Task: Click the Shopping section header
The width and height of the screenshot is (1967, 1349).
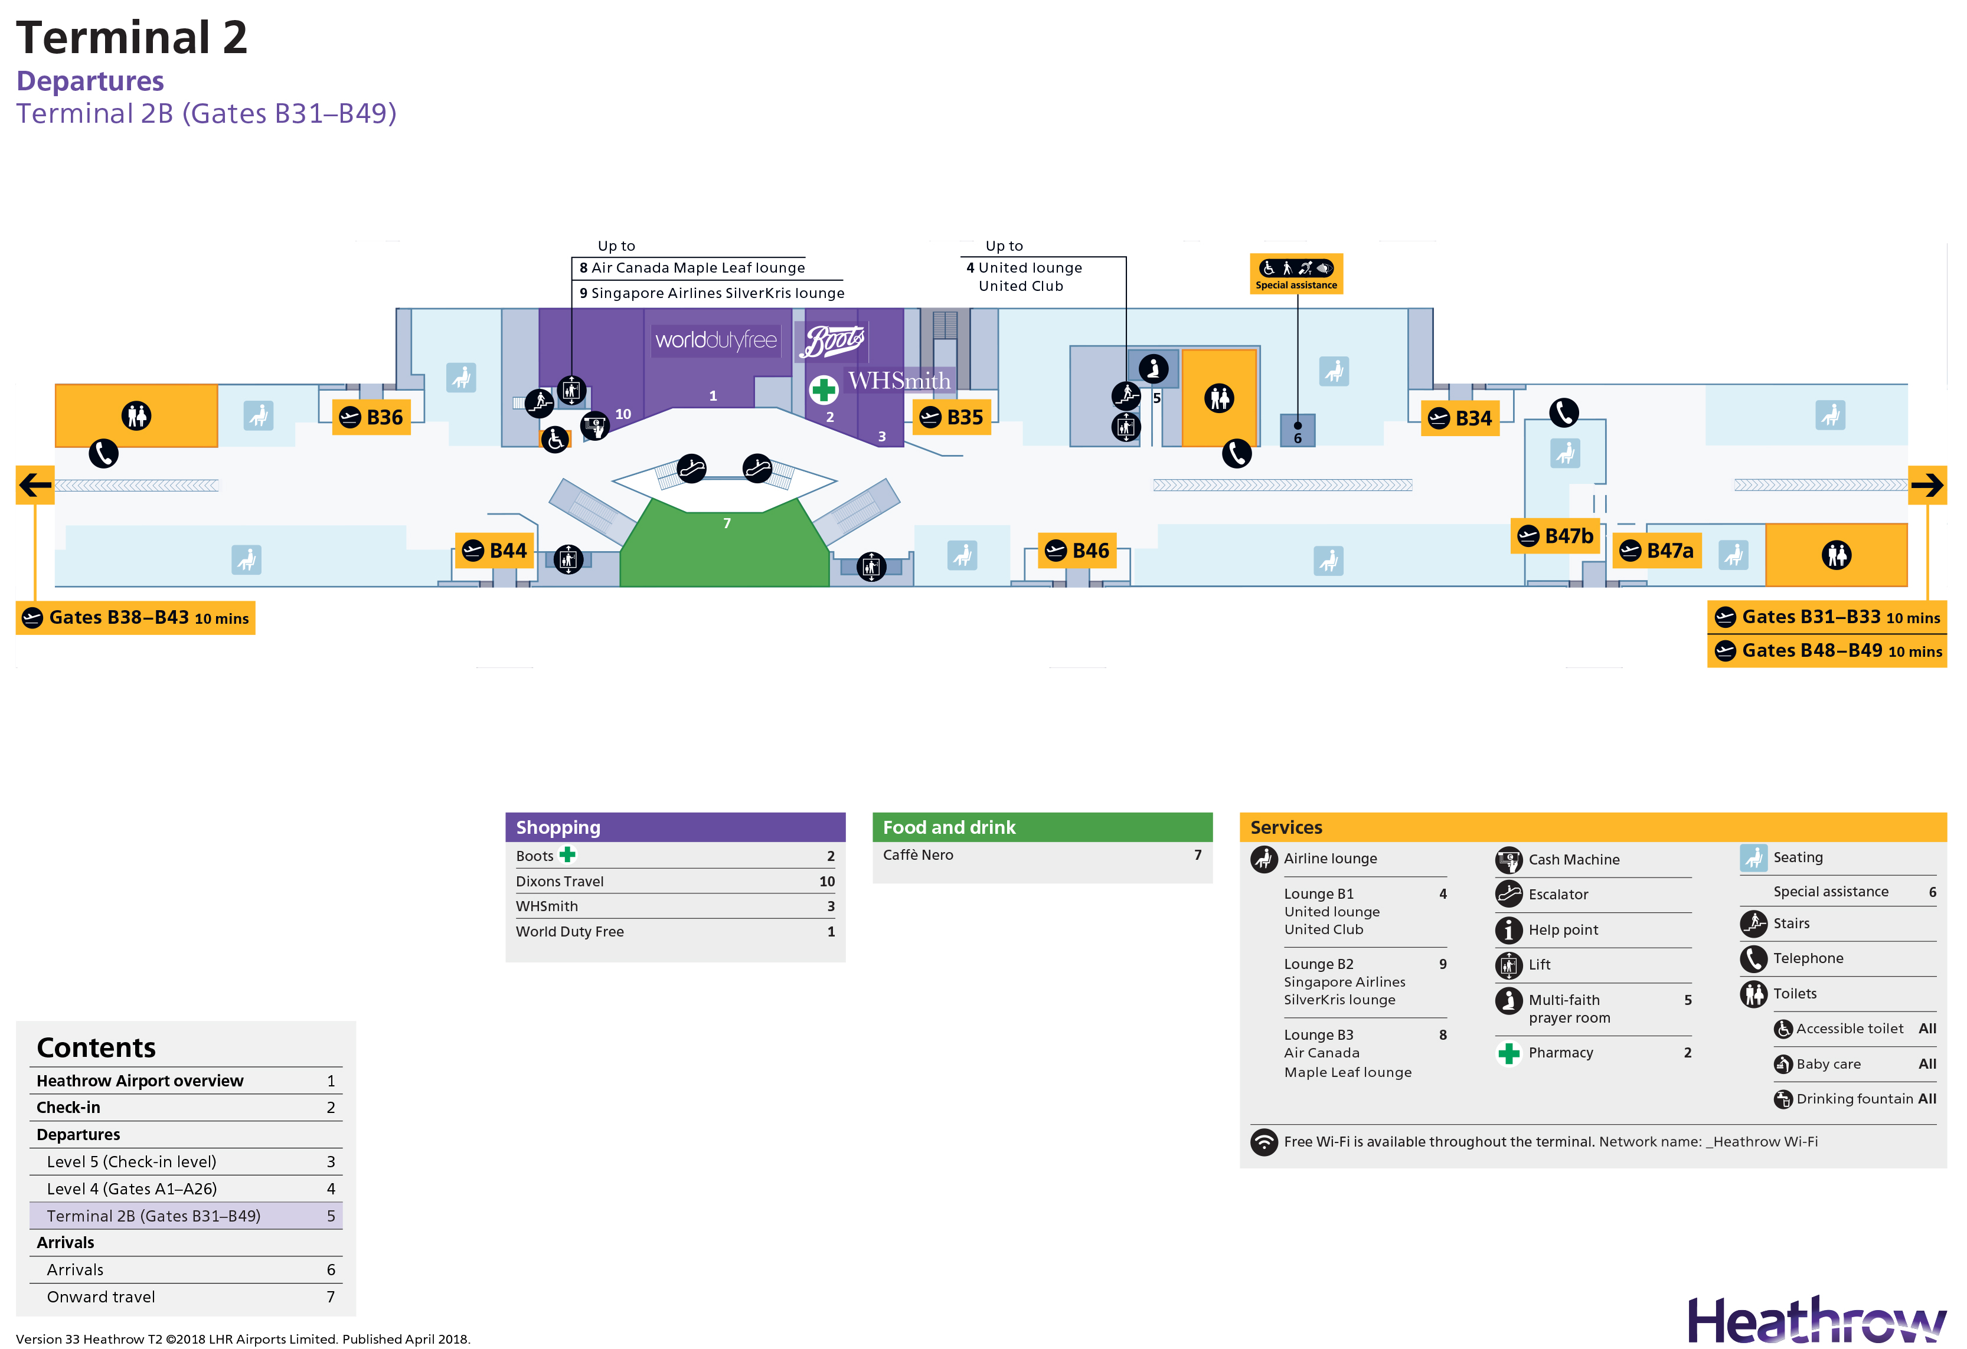Action: point(675,828)
